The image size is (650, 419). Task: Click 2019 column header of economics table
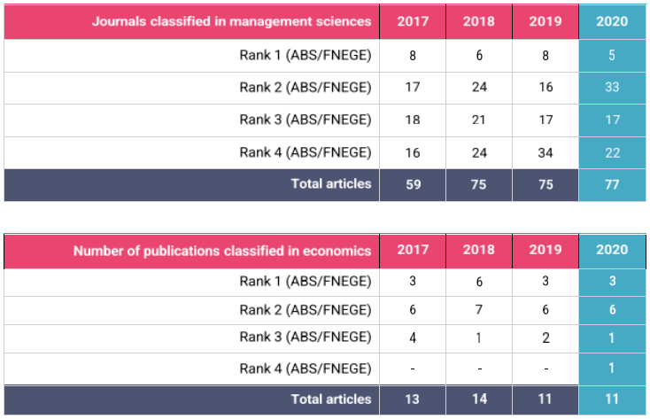546,251
